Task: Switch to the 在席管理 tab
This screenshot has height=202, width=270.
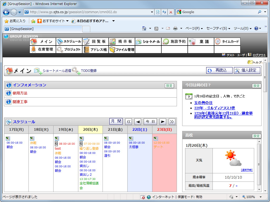Action: coord(42,49)
